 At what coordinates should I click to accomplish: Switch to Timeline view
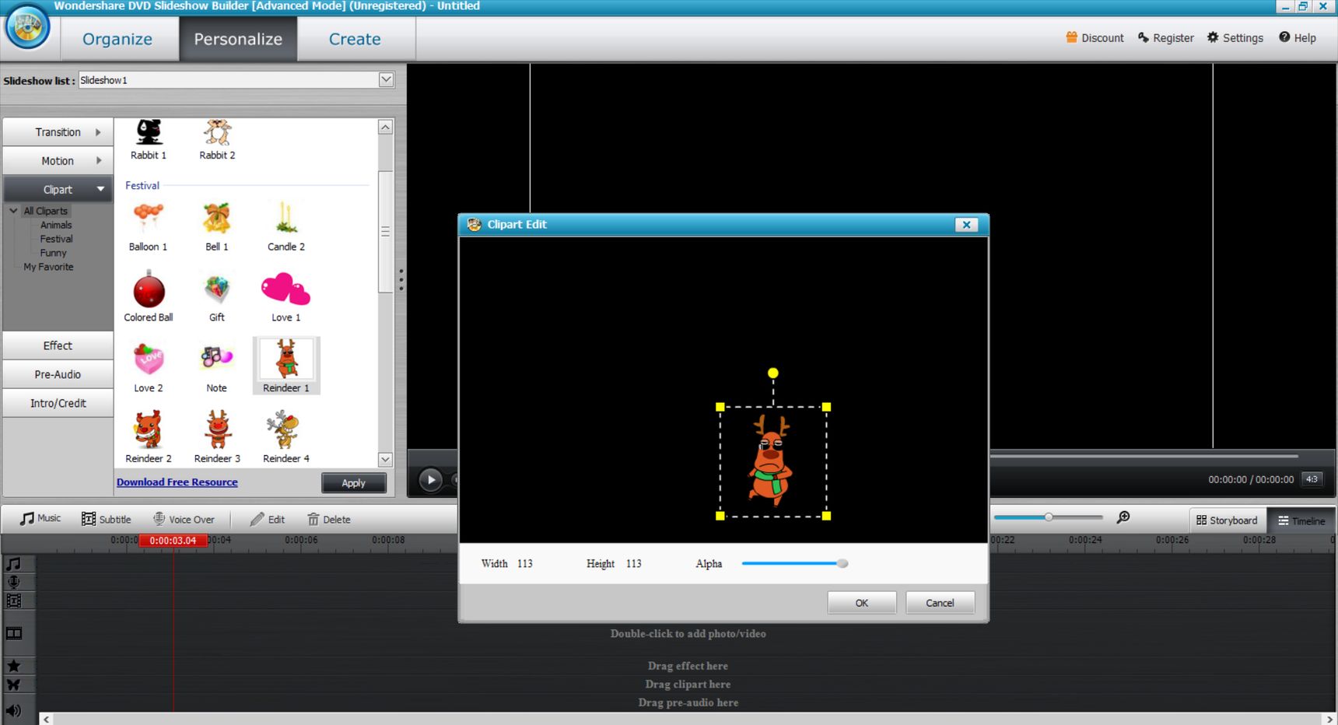coord(1301,520)
